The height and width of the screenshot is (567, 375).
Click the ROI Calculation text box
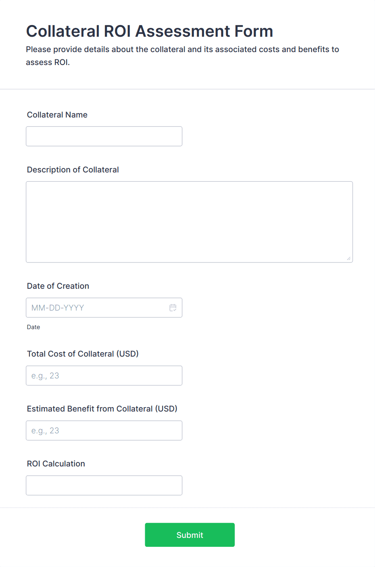(x=104, y=485)
